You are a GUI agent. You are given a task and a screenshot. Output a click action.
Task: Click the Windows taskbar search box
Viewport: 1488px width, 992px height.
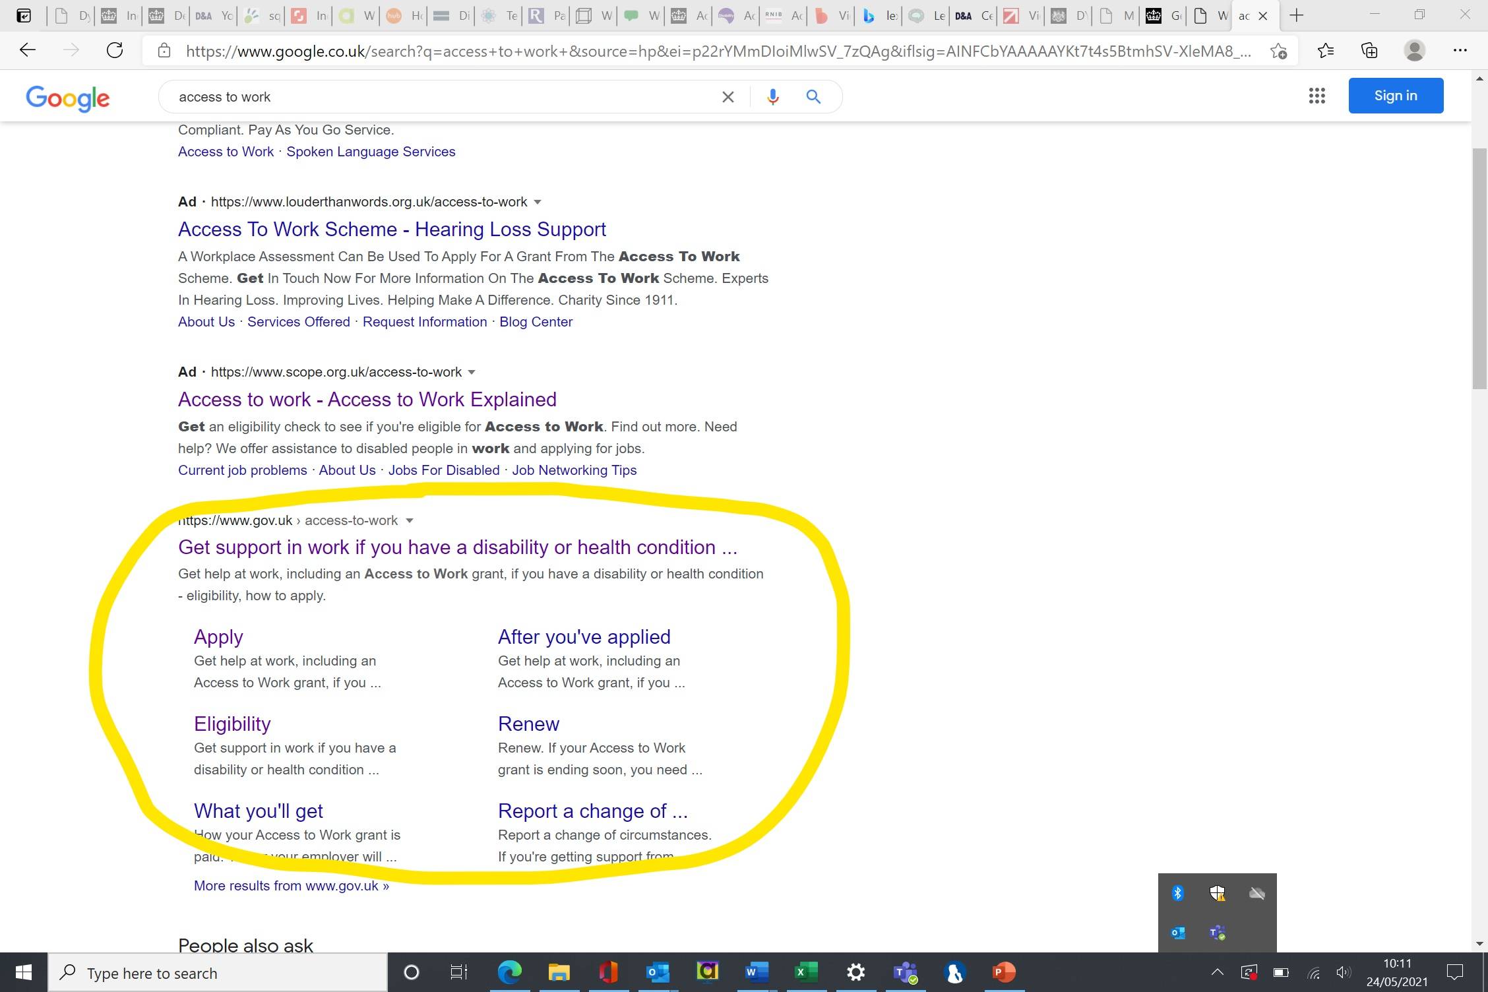click(x=217, y=972)
